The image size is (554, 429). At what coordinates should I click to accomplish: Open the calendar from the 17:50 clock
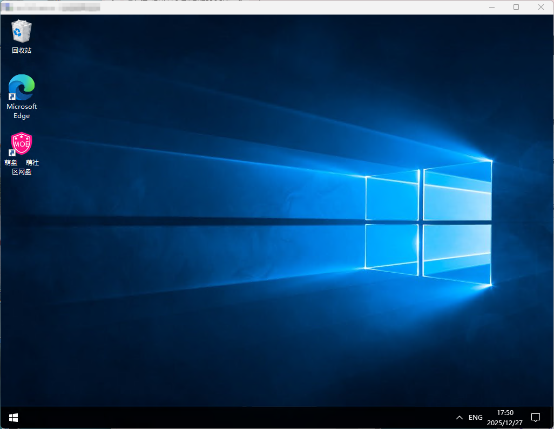pos(505,413)
